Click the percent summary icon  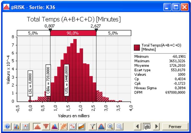click(x=72, y=126)
